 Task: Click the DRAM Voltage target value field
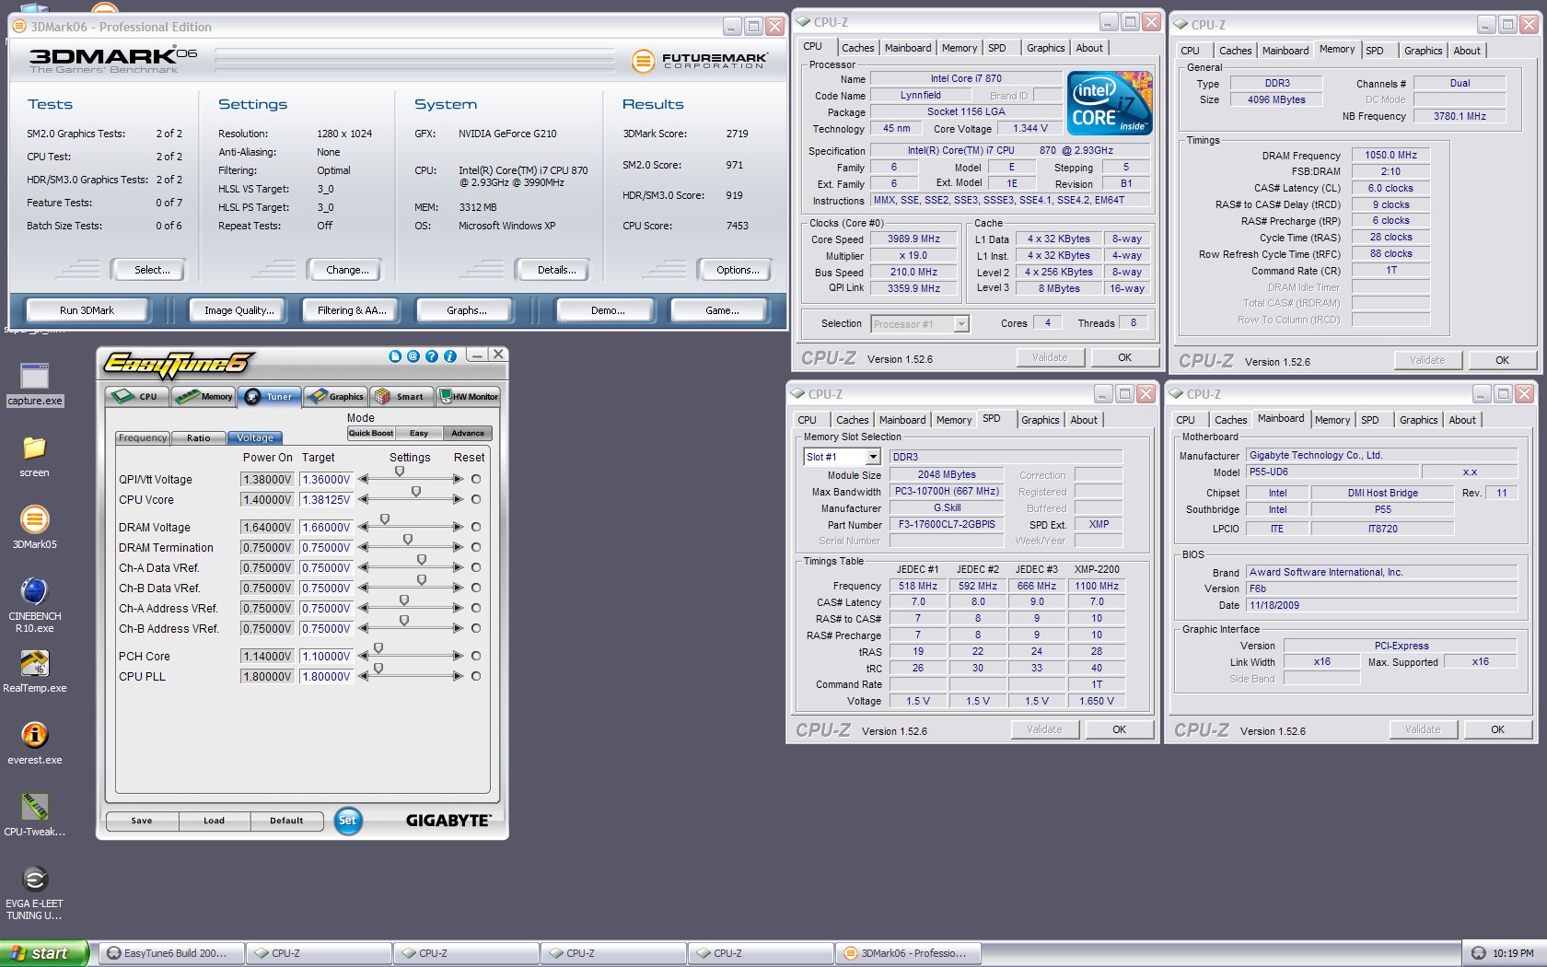[326, 527]
